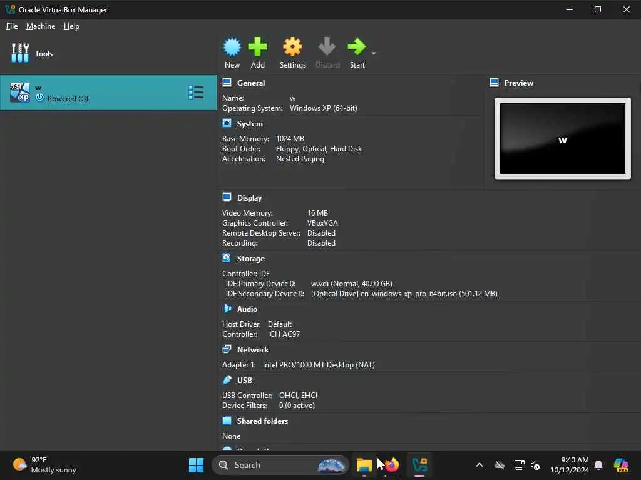Click the 'ICH AC97' audio controller value
Viewport: 641px width, 480px height.
tap(284, 334)
